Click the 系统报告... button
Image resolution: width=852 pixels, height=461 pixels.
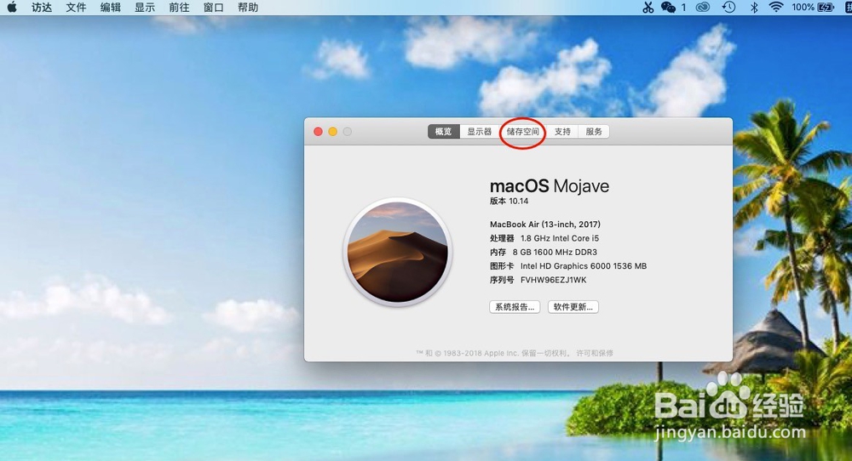(515, 307)
